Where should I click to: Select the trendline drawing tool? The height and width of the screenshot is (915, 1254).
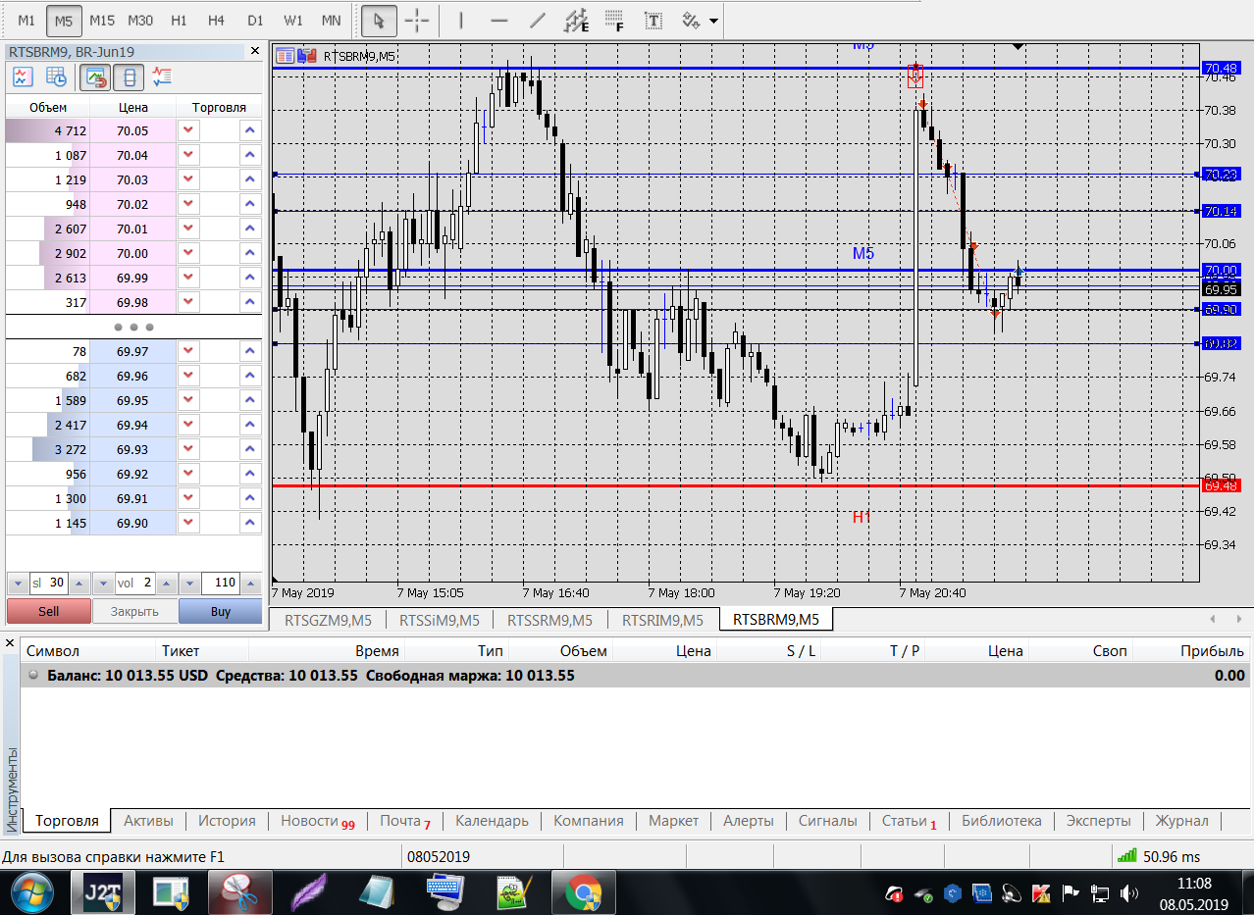537,21
